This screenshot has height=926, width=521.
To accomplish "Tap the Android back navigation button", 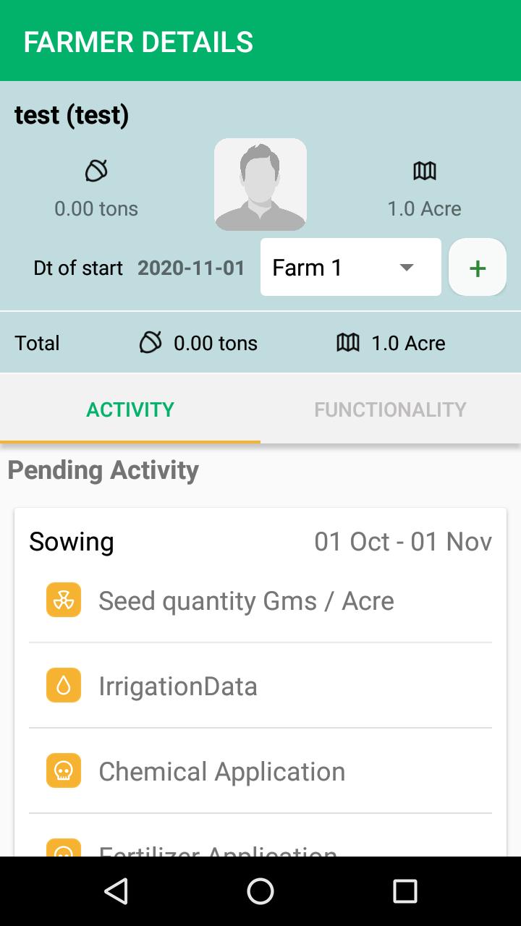I will (x=116, y=891).
